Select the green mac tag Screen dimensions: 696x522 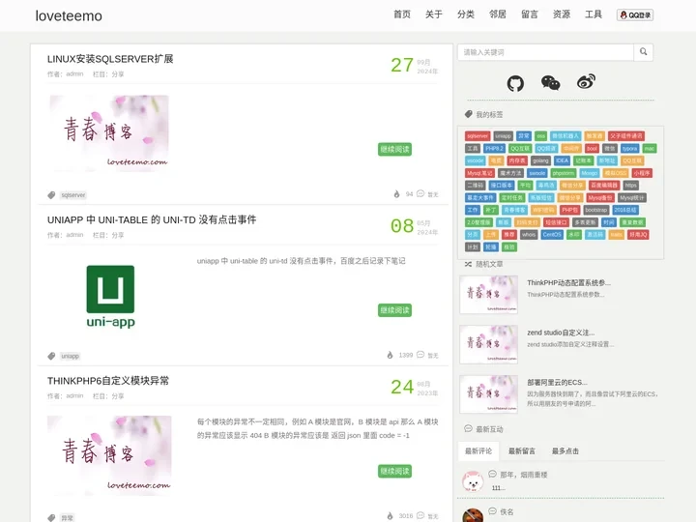[650, 148]
